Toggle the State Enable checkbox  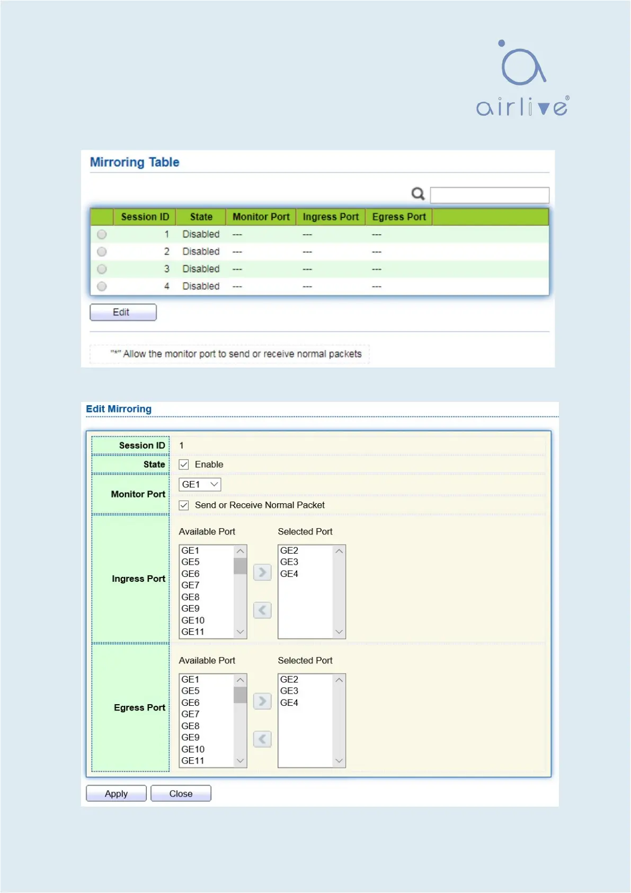[184, 465]
